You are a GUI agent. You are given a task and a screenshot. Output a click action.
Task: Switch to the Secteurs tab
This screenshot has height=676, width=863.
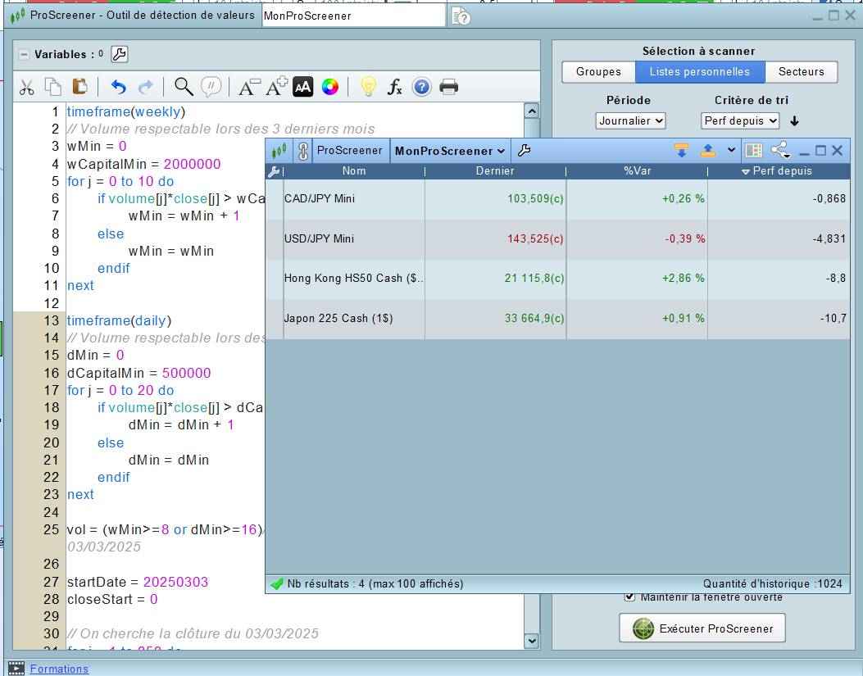(801, 72)
